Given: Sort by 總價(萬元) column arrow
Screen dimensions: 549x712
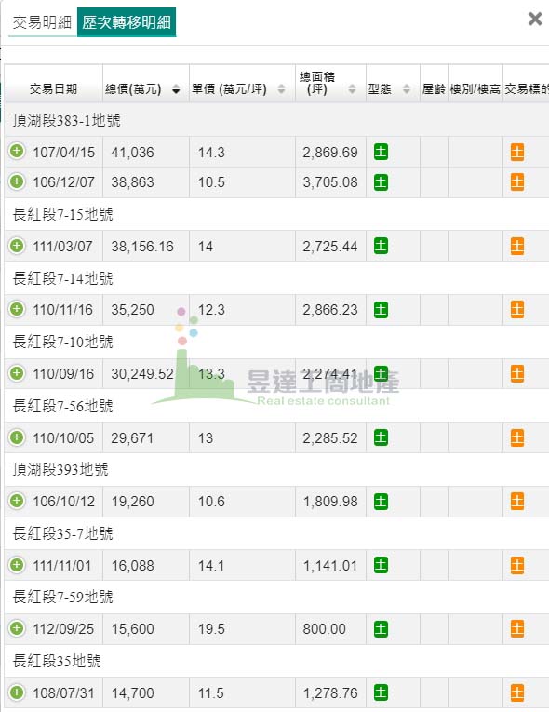Looking at the screenshot, I should point(176,89).
